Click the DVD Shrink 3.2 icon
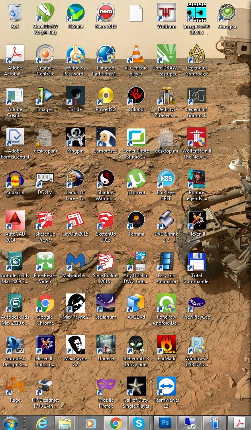Screen dimensions: 251x430 tap(166, 220)
